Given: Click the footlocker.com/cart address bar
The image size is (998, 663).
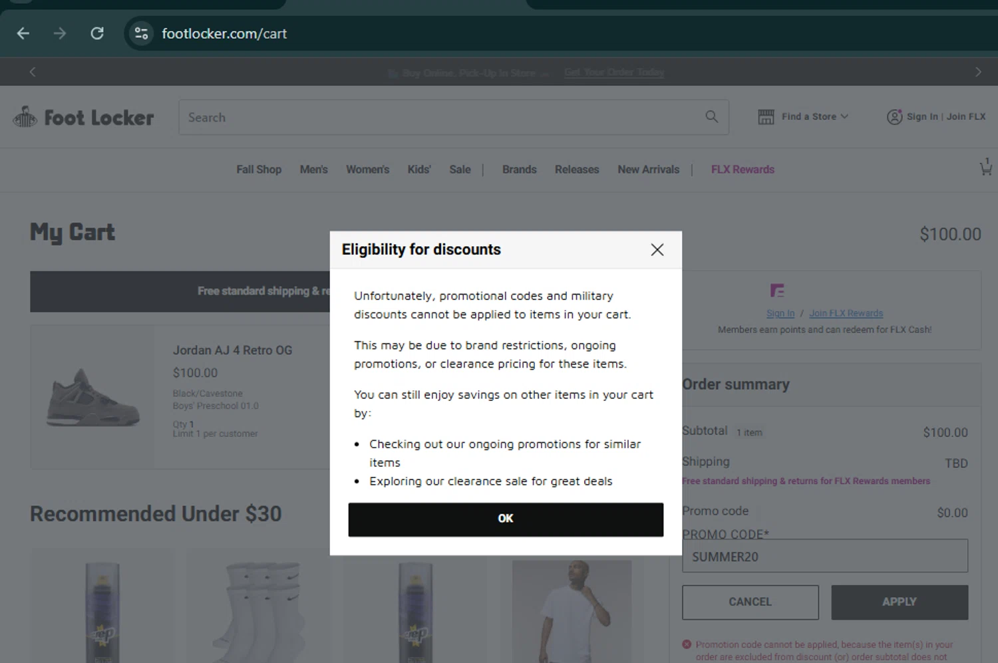Looking at the screenshot, I should 224,33.
